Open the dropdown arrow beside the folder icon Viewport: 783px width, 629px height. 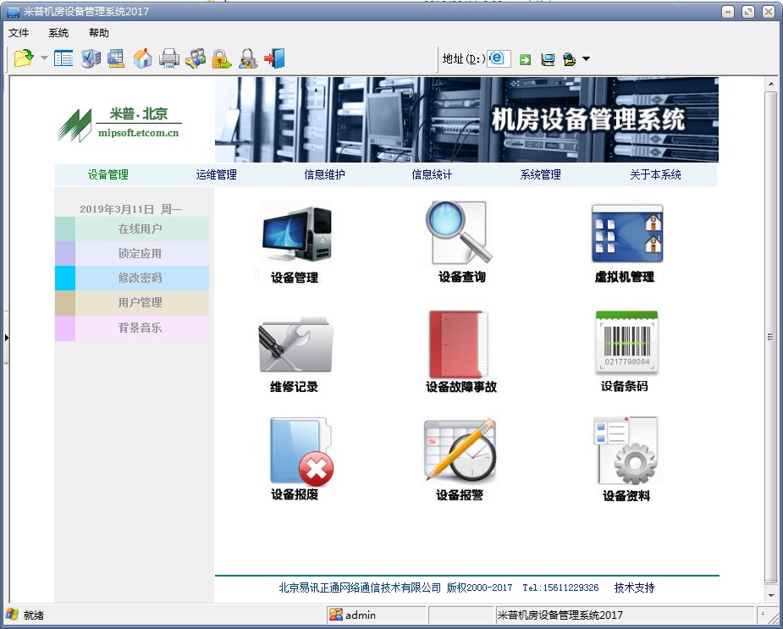coord(45,58)
